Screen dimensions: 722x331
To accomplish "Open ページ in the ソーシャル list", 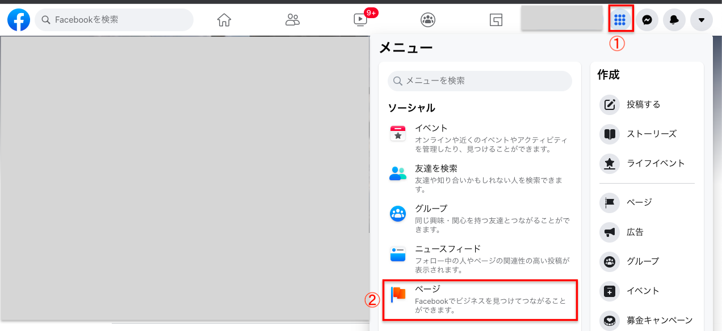I will pyautogui.click(x=480, y=299).
